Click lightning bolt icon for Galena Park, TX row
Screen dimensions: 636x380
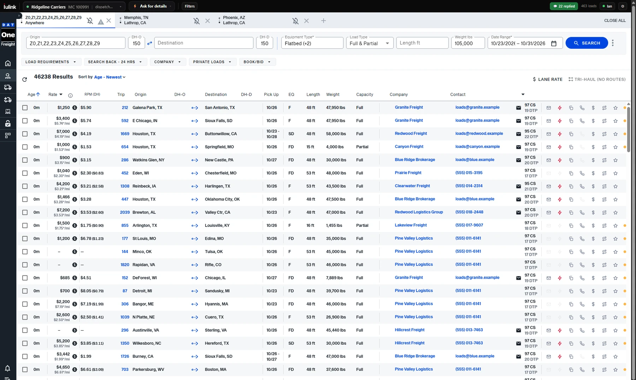[560, 108]
